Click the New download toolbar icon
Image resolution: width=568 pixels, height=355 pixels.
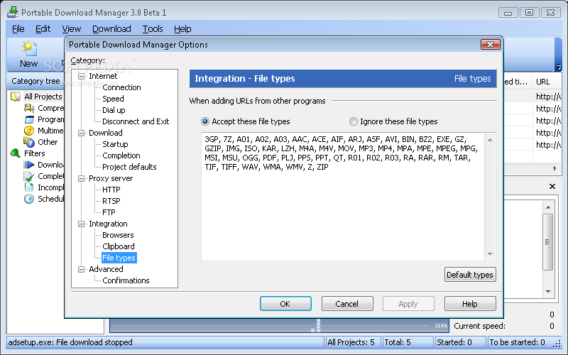[x=28, y=48]
